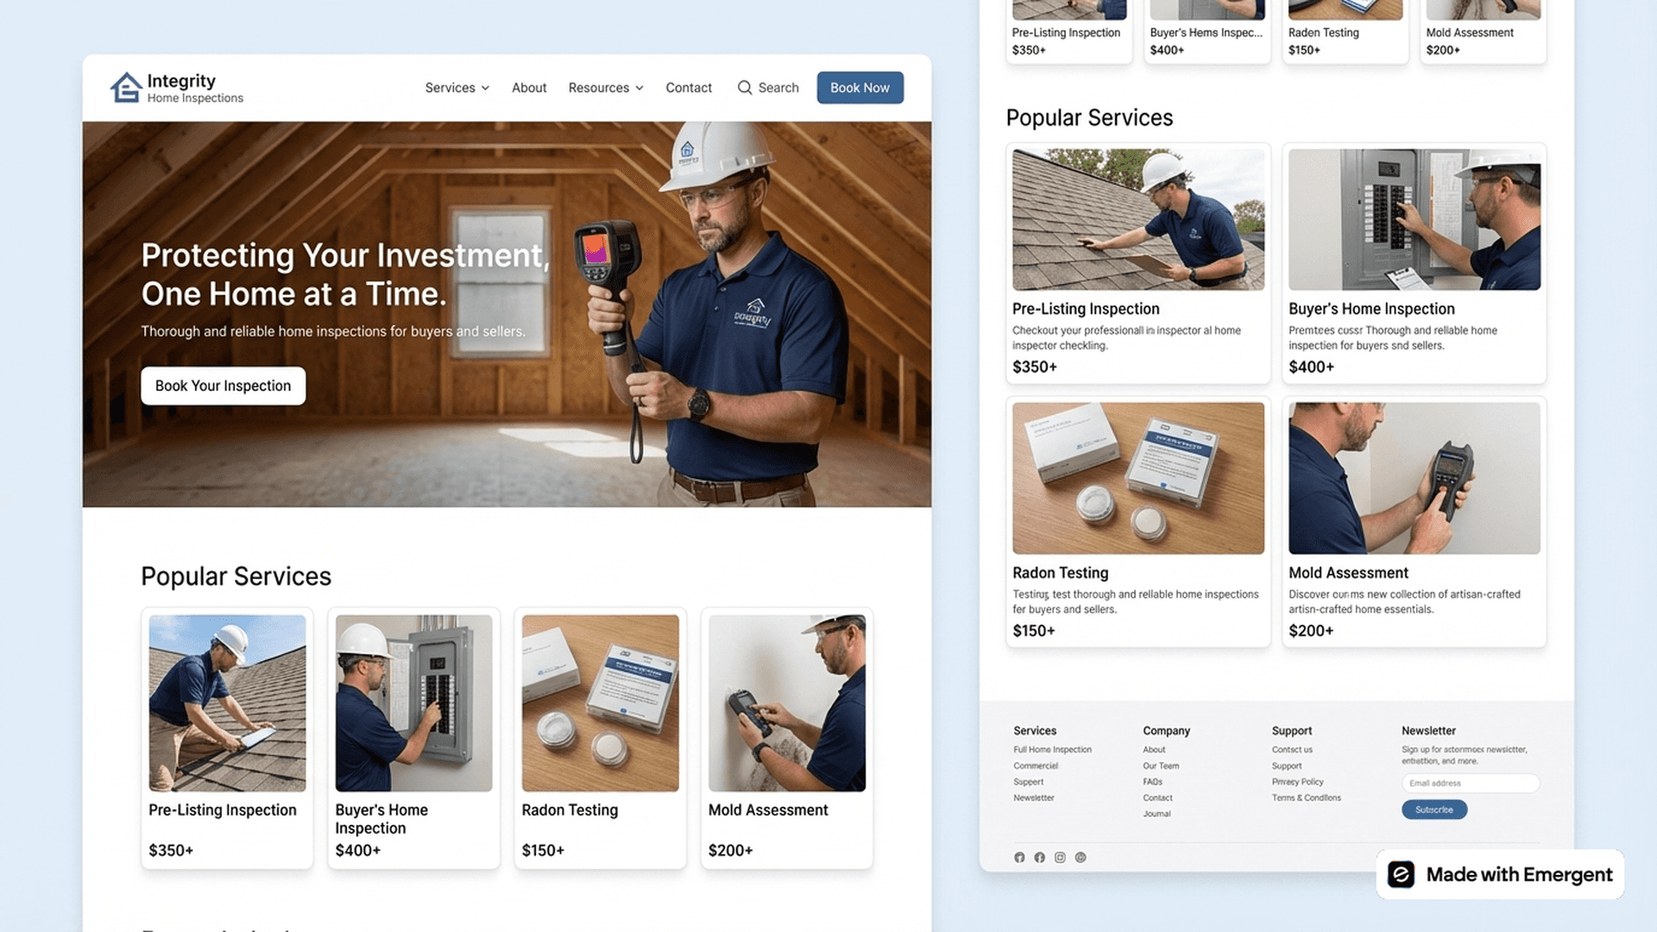This screenshot has height=932, width=1657.
Task: Click the search magnifier icon in header
Action: pyautogui.click(x=744, y=87)
